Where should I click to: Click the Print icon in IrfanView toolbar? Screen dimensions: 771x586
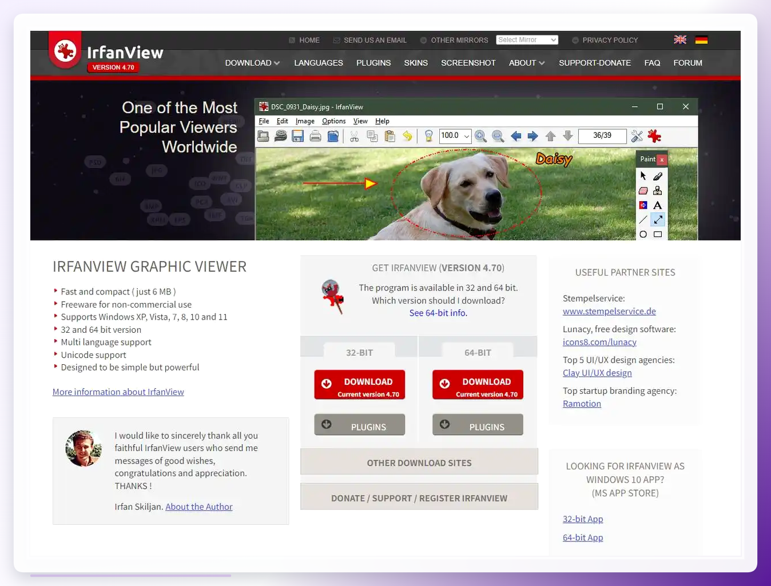point(315,136)
